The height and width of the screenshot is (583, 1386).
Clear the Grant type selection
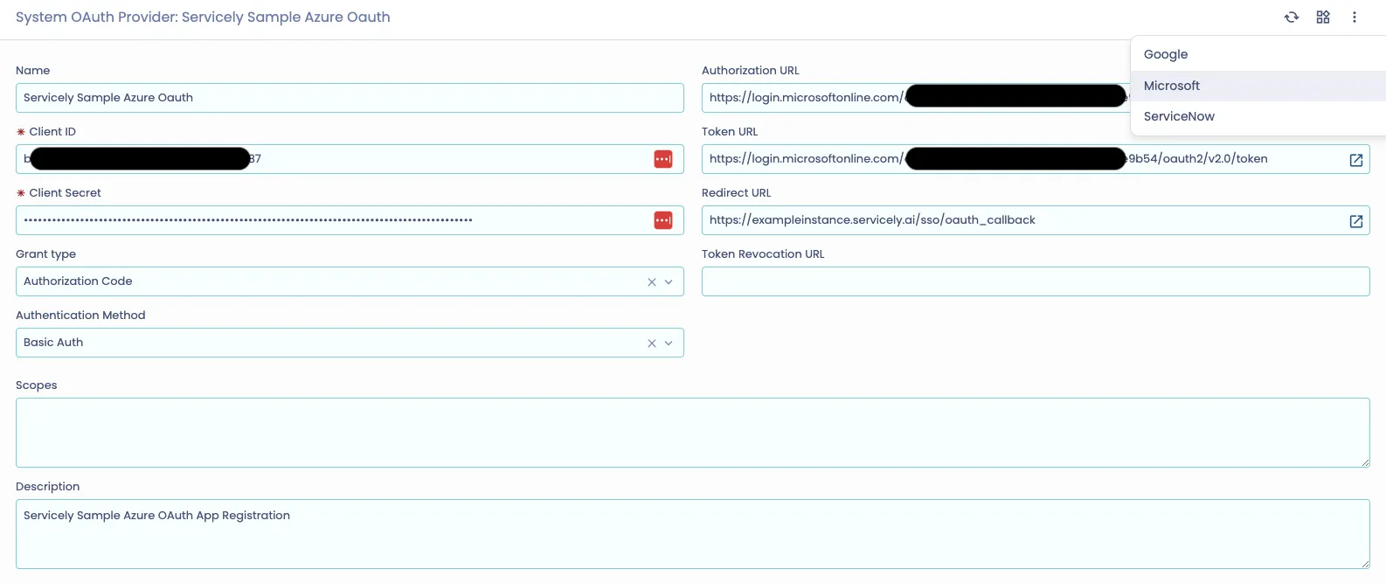pos(652,282)
